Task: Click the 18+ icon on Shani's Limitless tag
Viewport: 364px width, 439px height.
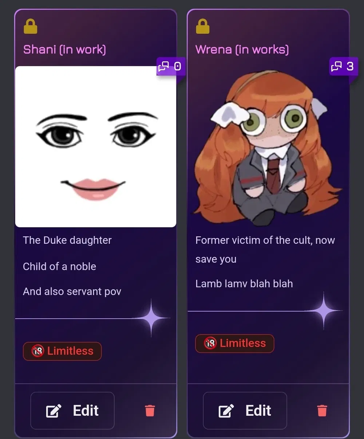Action: click(x=37, y=351)
